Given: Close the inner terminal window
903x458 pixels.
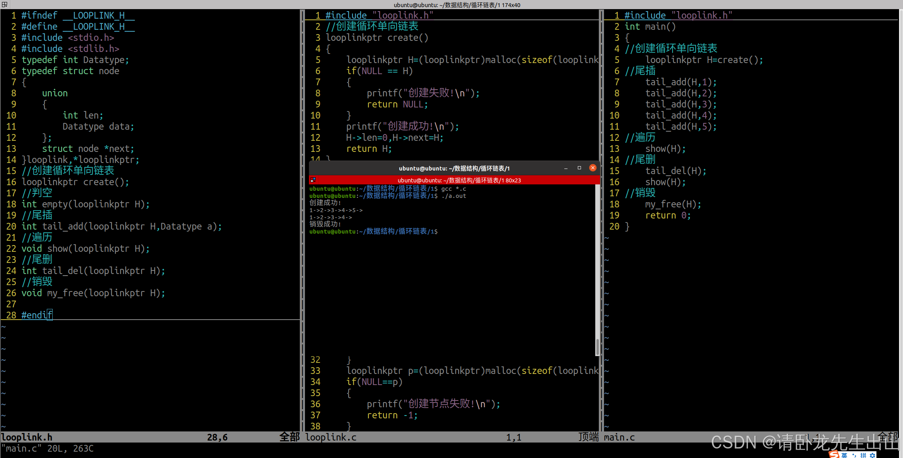Looking at the screenshot, I should pos(592,168).
